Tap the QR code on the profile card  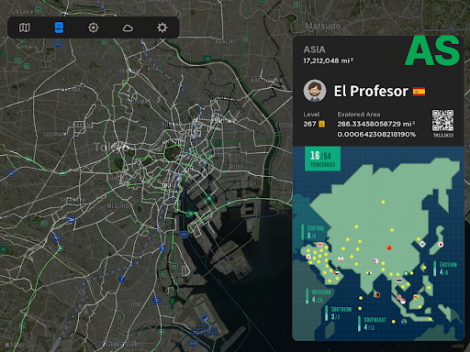(x=442, y=120)
